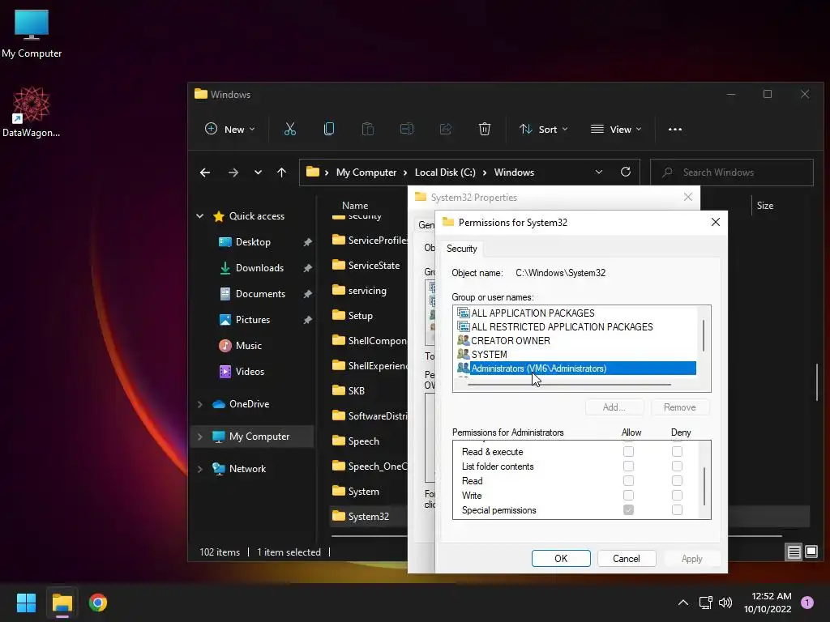Toggle Deny checkbox for Read & execute
The height and width of the screenshot is (622, 830).
(677, 452)
